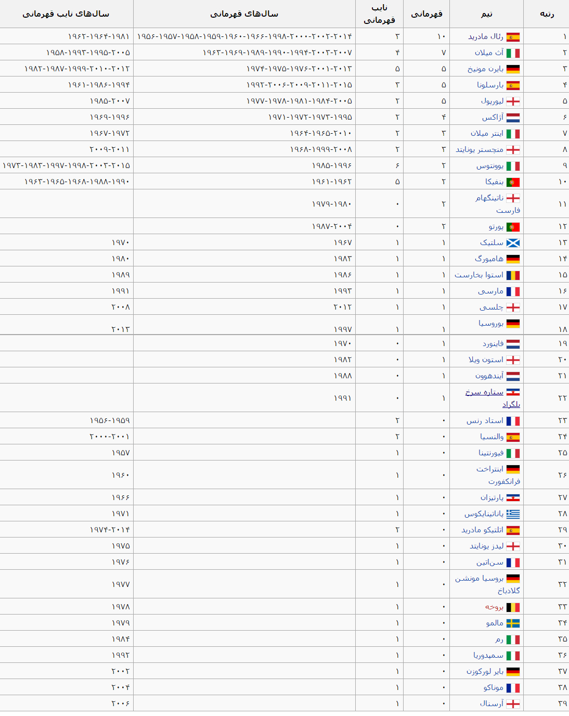This screenshot has width=569, height=716.
Task: Click the Spain flag beside رئال مادرید
Action: 513,37
